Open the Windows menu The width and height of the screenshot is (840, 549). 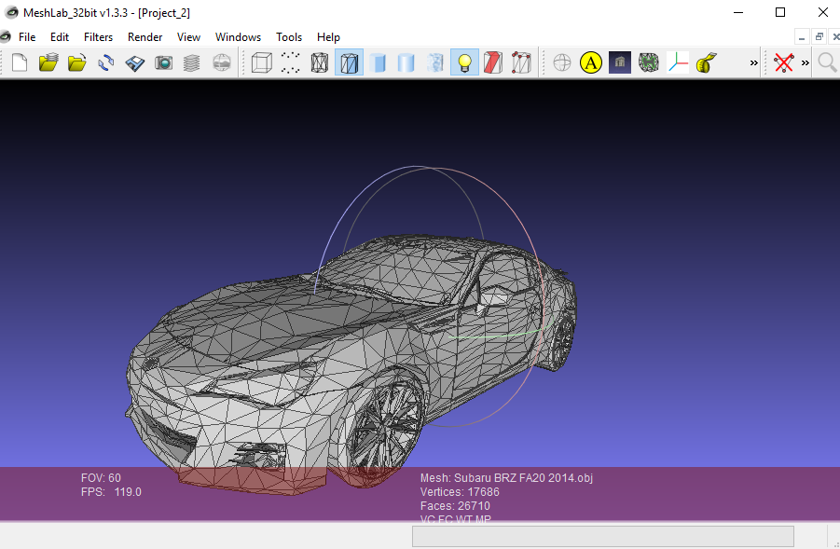click(238, 37)
